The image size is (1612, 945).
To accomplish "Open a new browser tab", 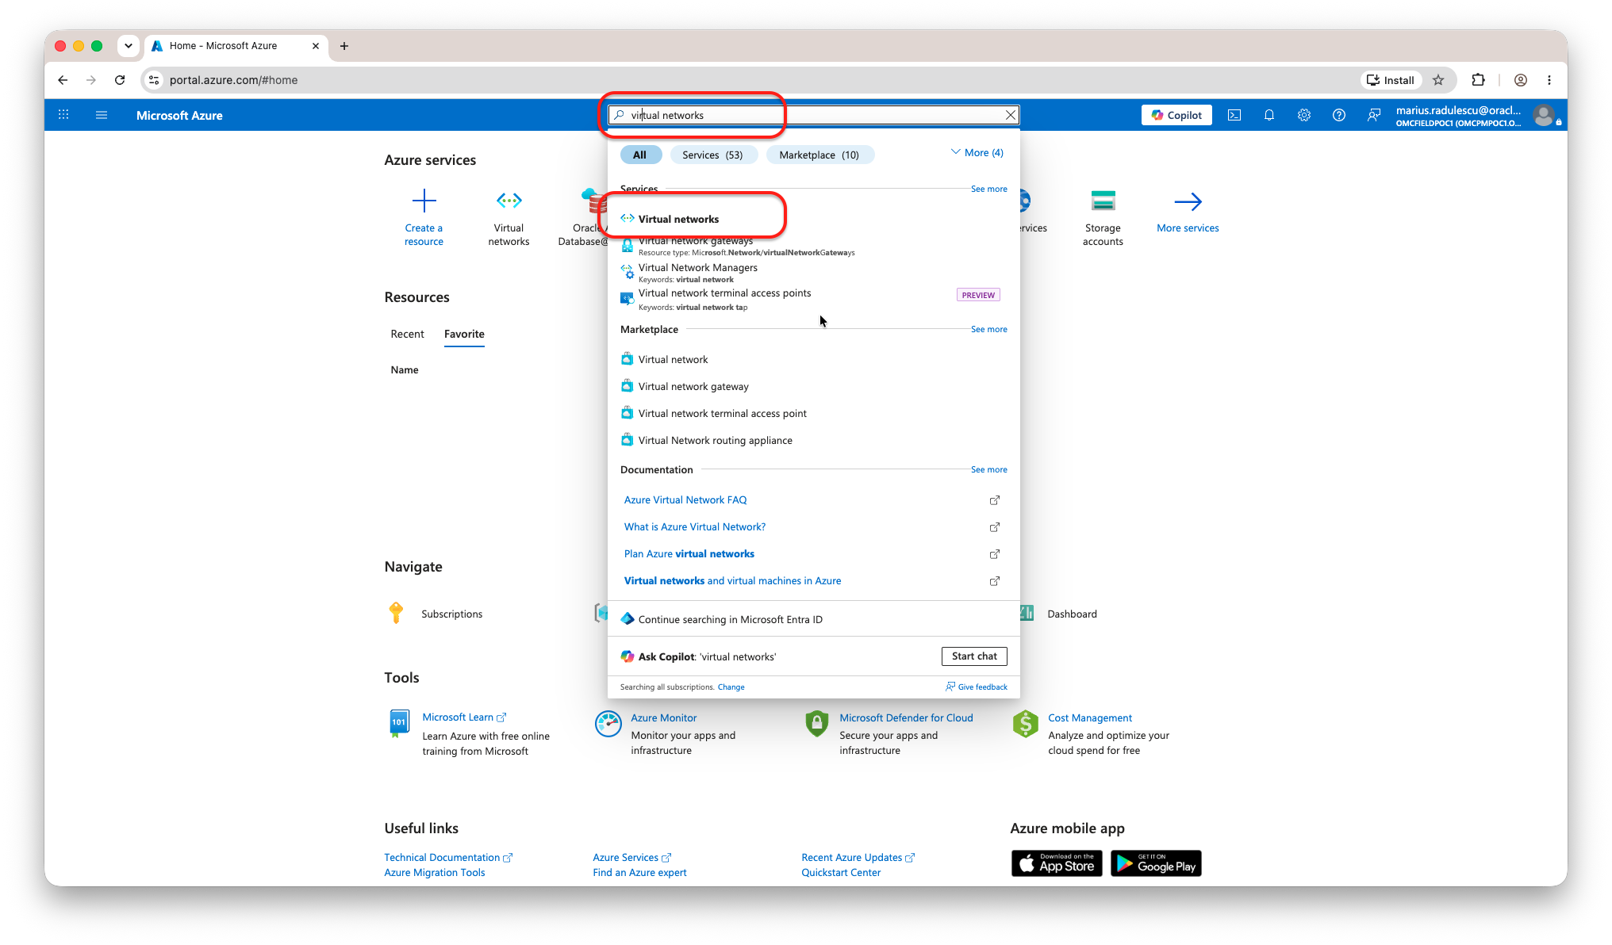I will [x=344, y=46].
